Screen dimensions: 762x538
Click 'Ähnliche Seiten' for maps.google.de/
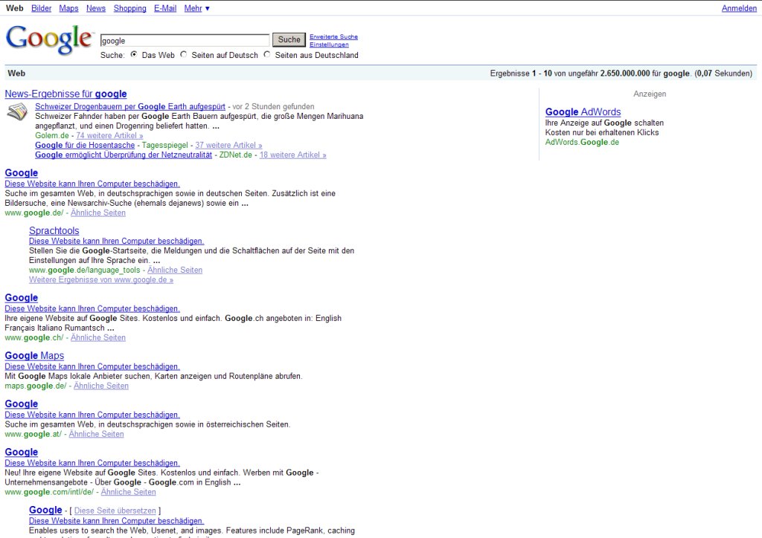coord(101,386)
